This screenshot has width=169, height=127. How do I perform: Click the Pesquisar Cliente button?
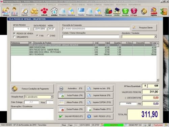(x=144, y=27)
